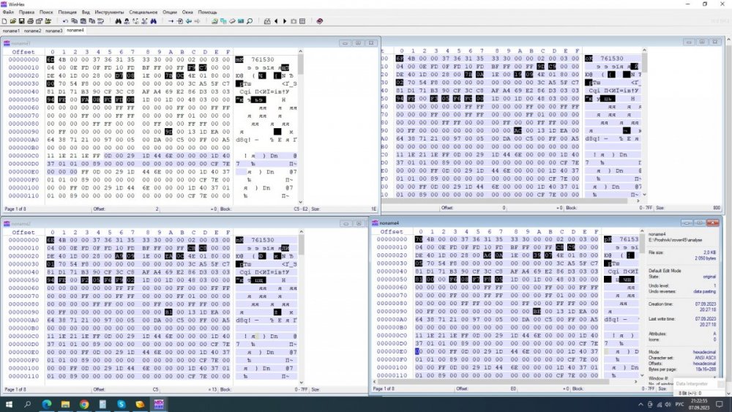This screenshot has width=732, height=412.
Task: Continue search with blue binoculars icon
Action: pos(154,21)
